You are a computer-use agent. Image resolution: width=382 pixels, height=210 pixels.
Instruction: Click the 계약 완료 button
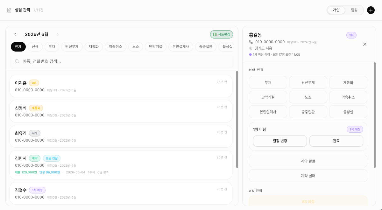(x=308, y=161)
